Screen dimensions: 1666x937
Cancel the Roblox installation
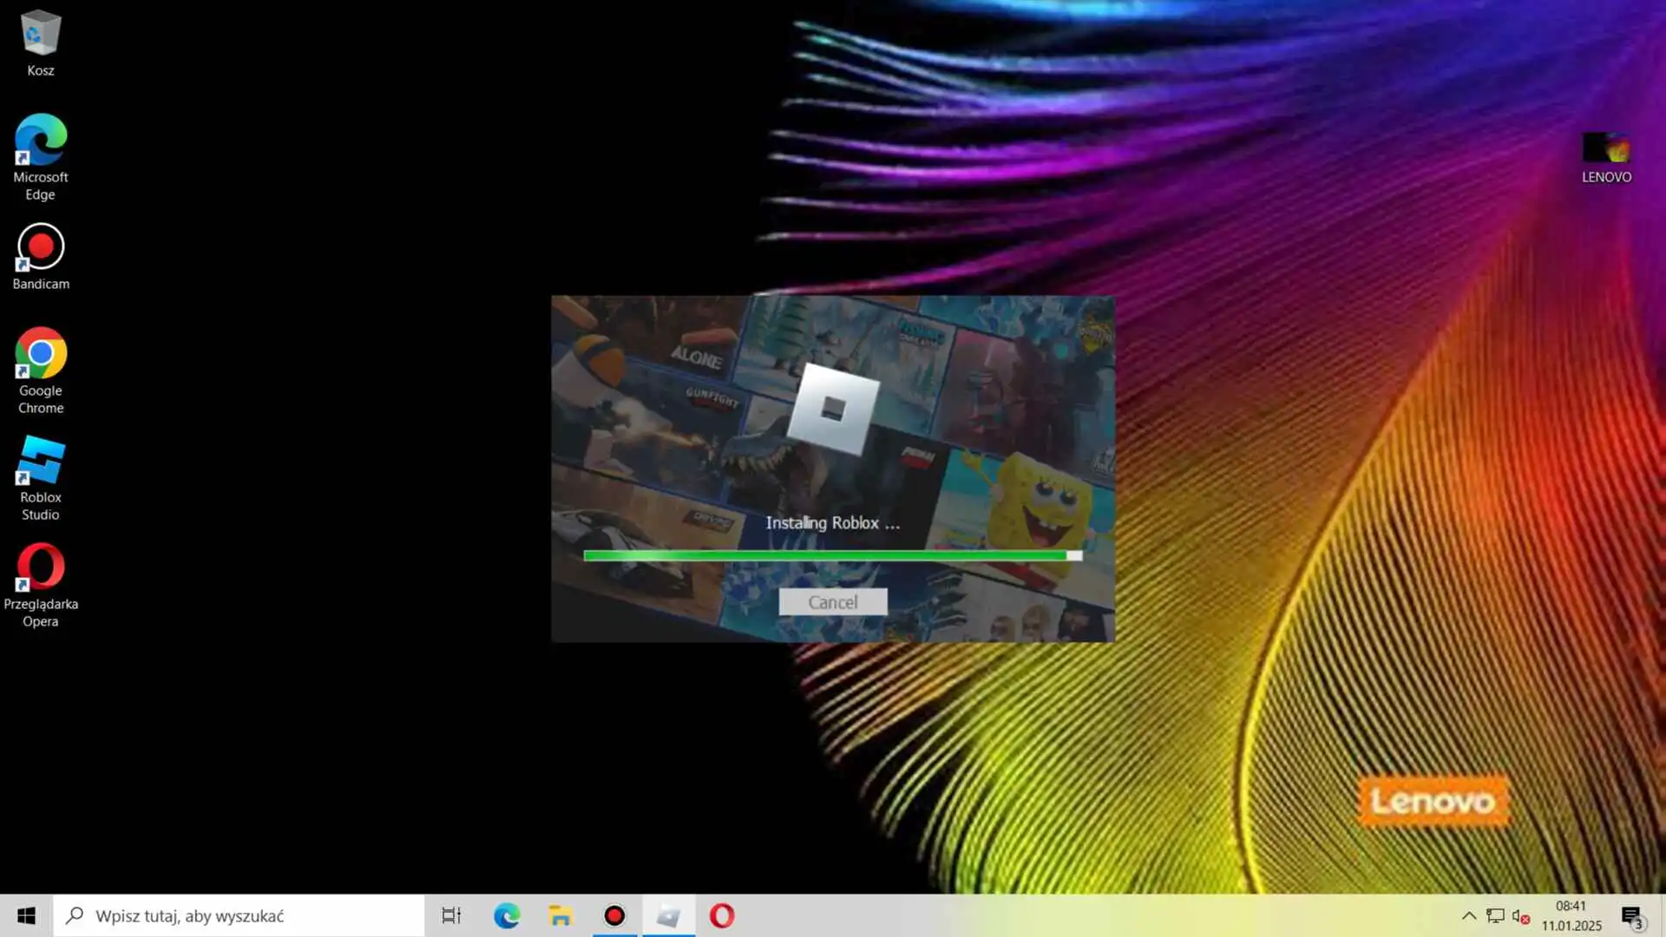pos(832,602)
